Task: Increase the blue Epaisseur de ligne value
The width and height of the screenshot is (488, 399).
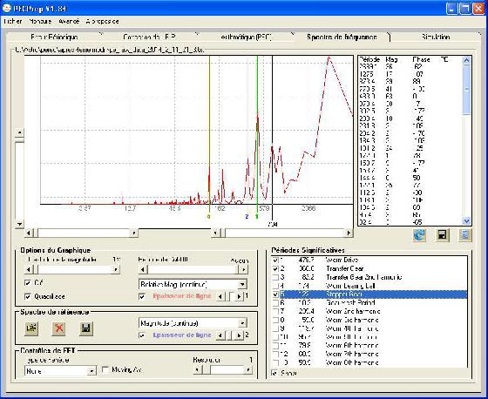Action: point(239,335)
